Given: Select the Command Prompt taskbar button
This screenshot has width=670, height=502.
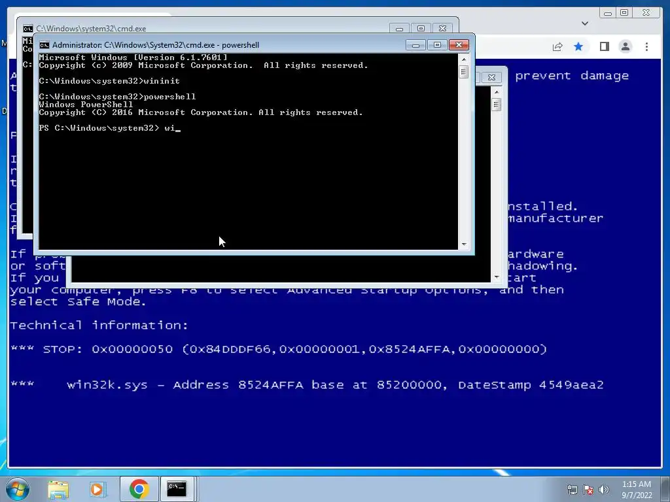Looking at the screenshot, I should pyautogui.click(x=177, y=489).
